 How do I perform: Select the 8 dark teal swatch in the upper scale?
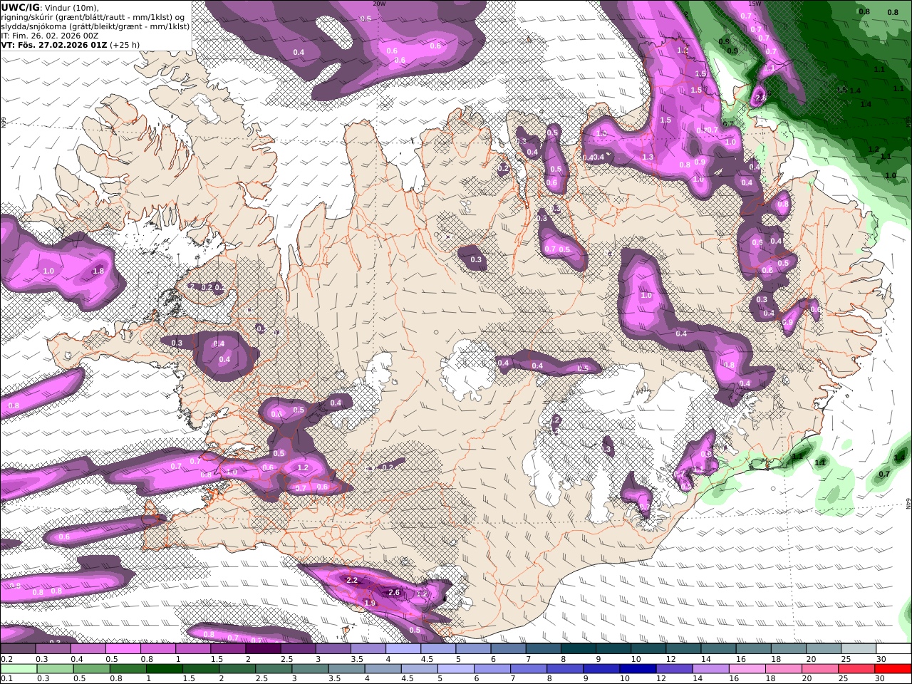[x=578, y=649]
